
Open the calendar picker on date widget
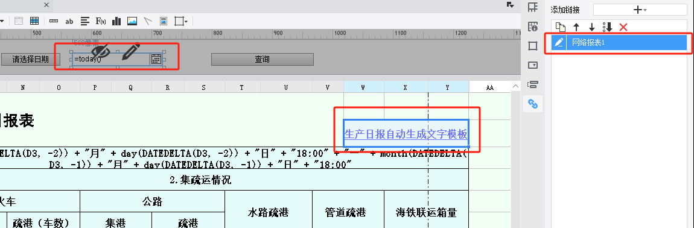pyautogui.click(x=156, y=59)
